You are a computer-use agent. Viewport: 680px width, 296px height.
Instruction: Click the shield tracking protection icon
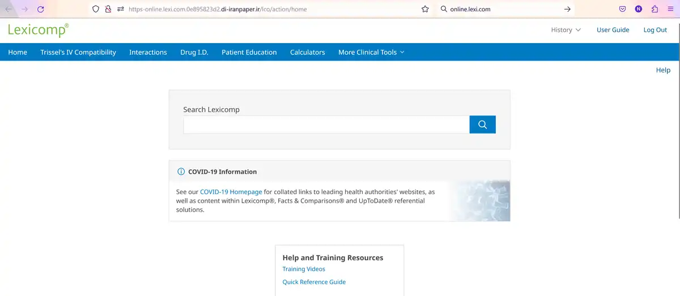[96, 9]
